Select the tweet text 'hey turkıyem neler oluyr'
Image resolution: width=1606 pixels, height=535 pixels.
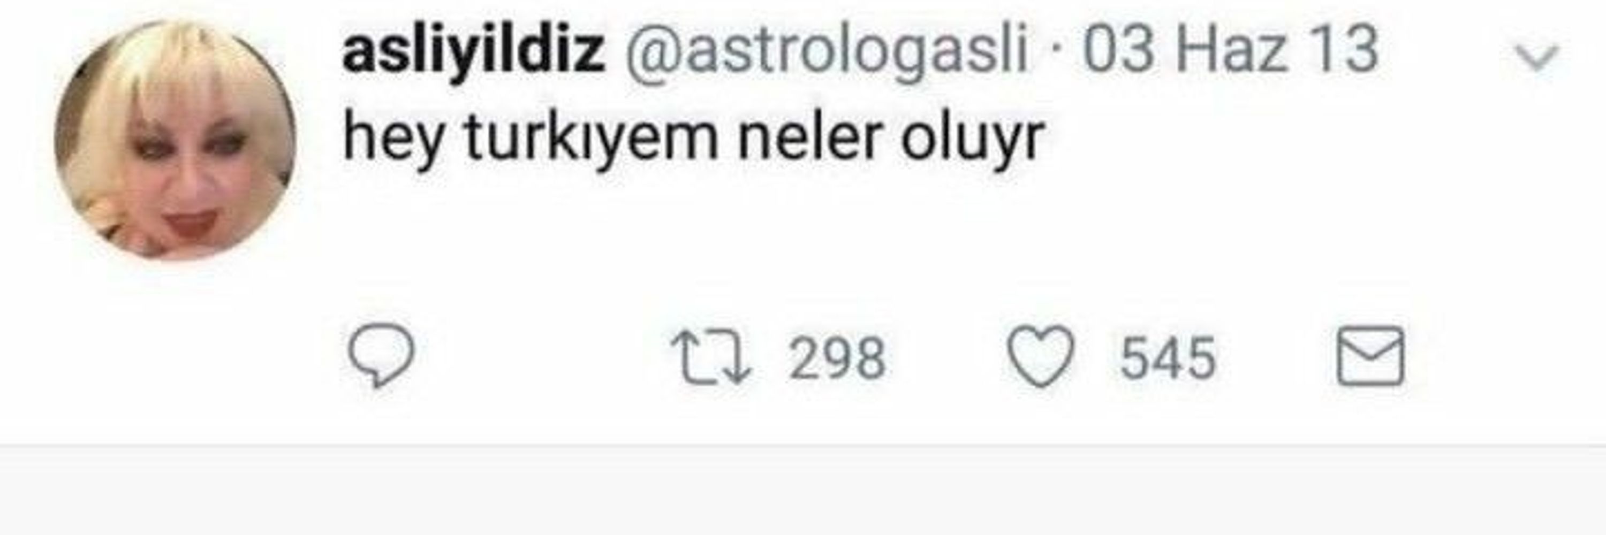pyautogui.click(x=693, y=140)
